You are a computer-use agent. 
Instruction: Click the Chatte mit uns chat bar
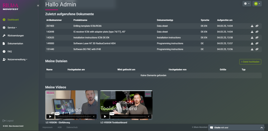point(236,128)
